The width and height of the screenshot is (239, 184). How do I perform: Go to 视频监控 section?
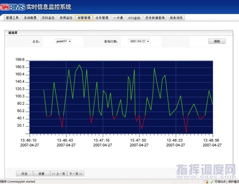pos(66,18)
